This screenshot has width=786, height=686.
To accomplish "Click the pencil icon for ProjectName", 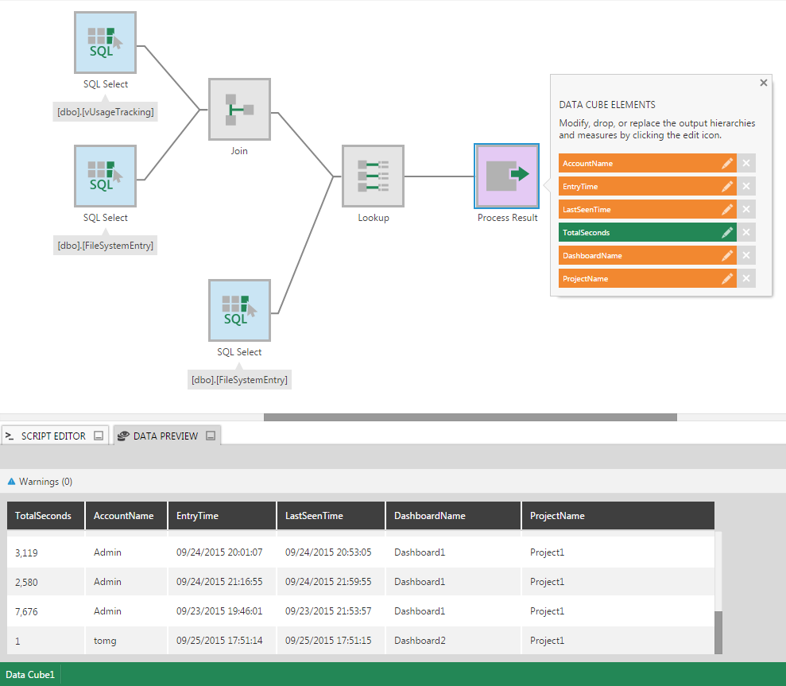I will 726,279.
